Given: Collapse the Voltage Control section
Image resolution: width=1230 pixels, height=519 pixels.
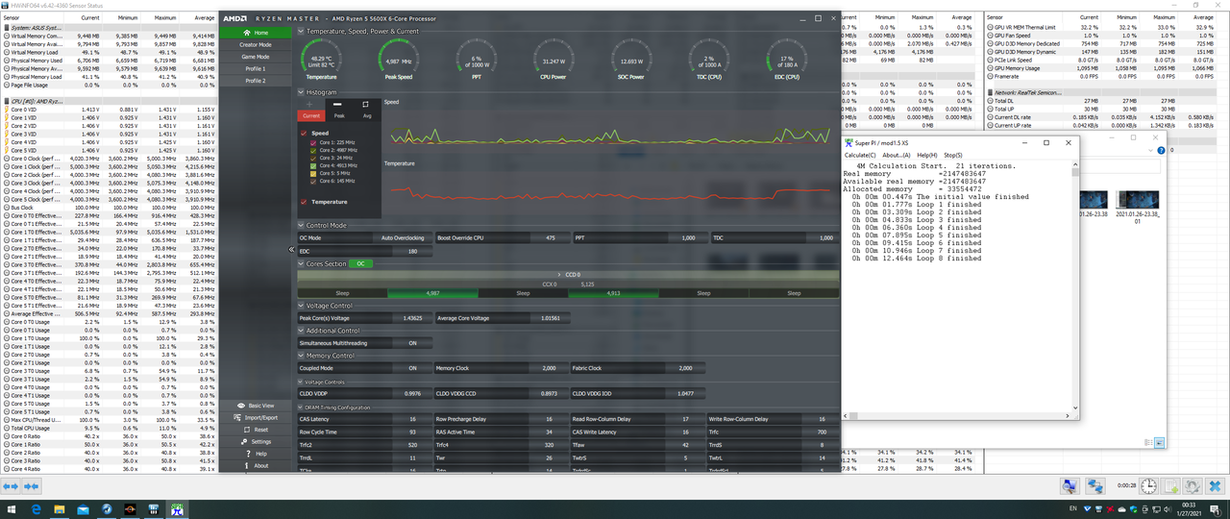Looking at the screenshot, I should coord(301,306).
